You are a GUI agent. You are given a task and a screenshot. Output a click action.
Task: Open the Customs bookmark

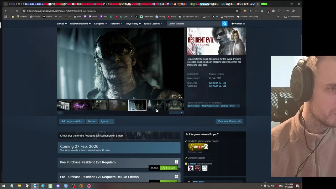[x=22, y=17]
